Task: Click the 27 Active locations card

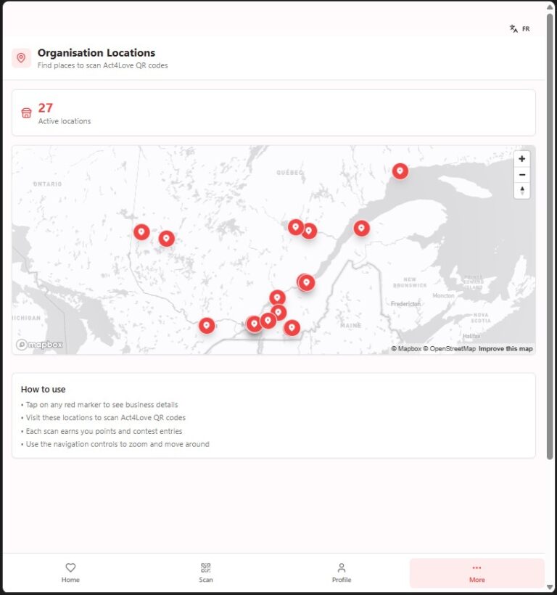Action: [x=273, y=113]
